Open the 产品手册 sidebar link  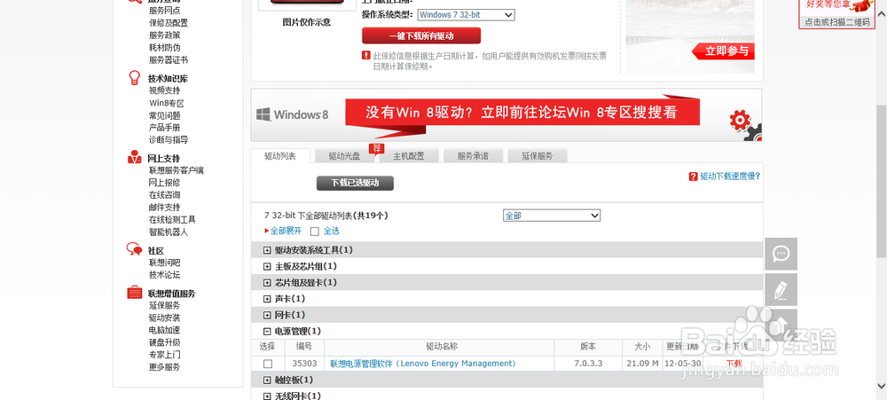(165, 128)
